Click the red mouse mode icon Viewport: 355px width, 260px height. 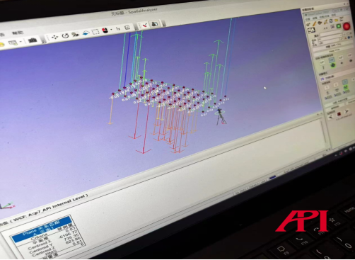tap(105, 30)
